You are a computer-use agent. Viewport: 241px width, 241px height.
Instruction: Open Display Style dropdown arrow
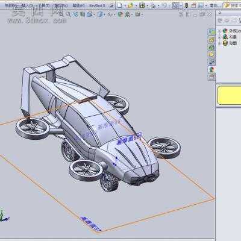click(x=104, y=14)
